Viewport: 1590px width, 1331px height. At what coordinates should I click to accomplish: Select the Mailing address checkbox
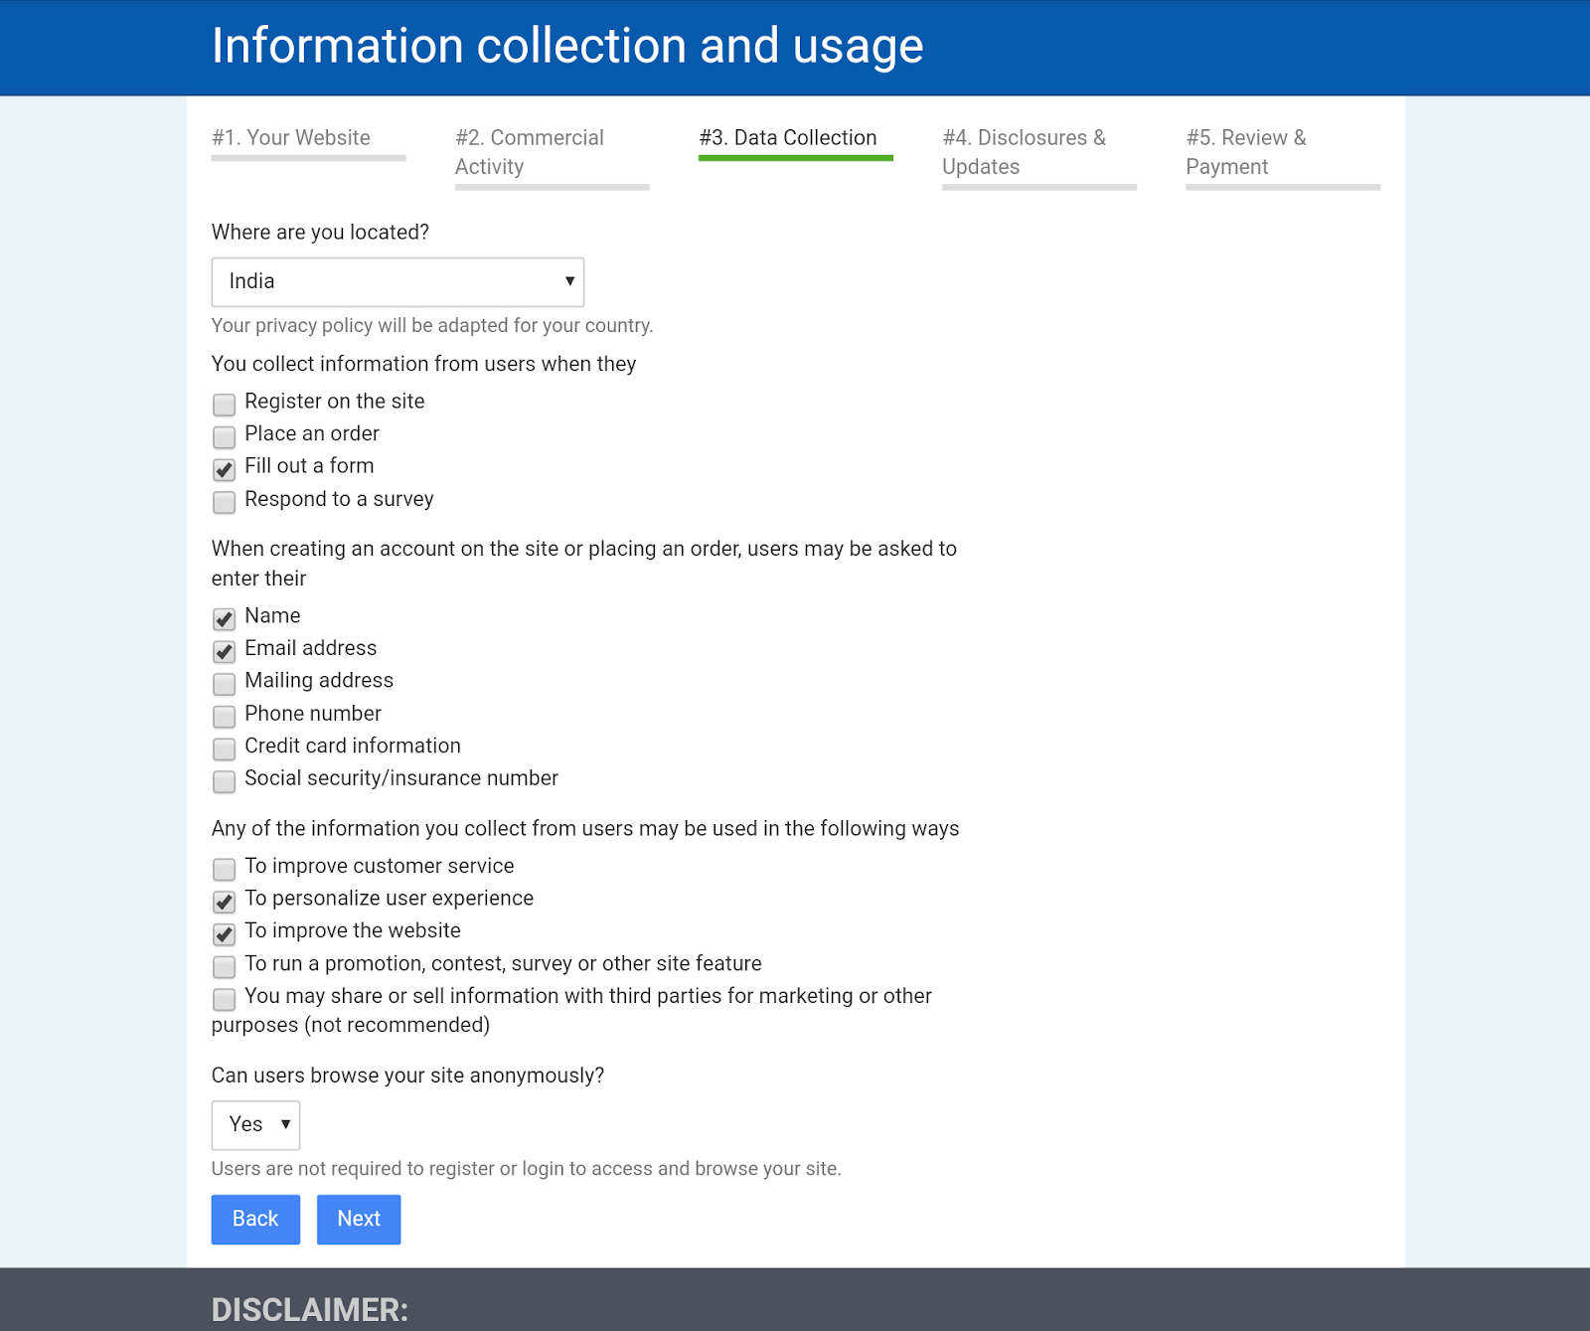[x=225, y=684]
